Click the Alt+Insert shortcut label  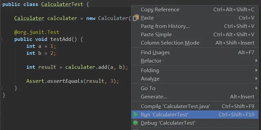point(242,96)
